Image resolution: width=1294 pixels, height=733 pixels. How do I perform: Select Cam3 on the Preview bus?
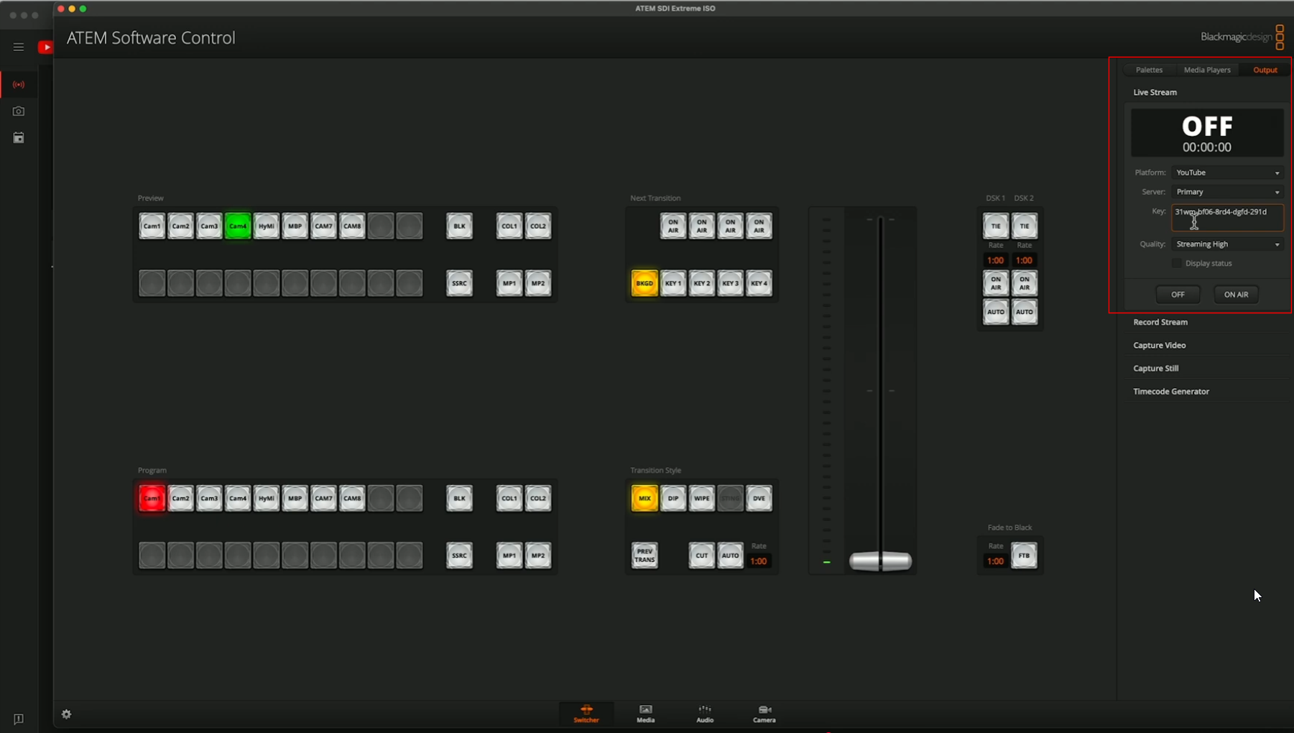tap(209, 226)
